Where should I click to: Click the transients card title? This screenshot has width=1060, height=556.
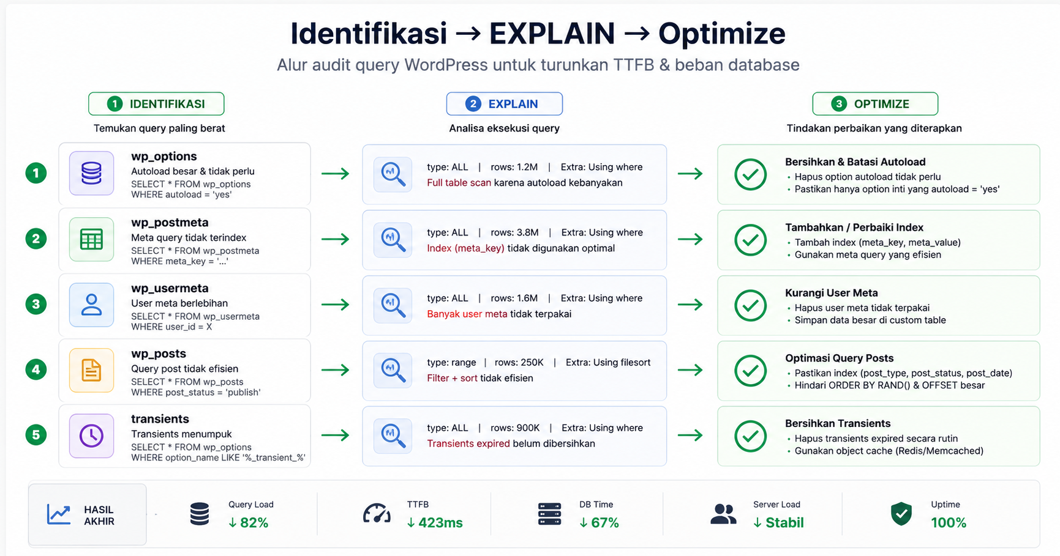point(160,419)
